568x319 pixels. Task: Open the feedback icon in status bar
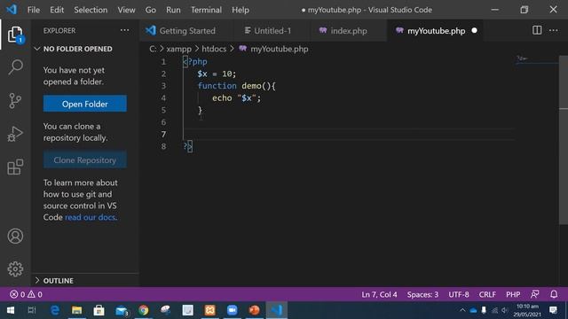pos(534,294)
